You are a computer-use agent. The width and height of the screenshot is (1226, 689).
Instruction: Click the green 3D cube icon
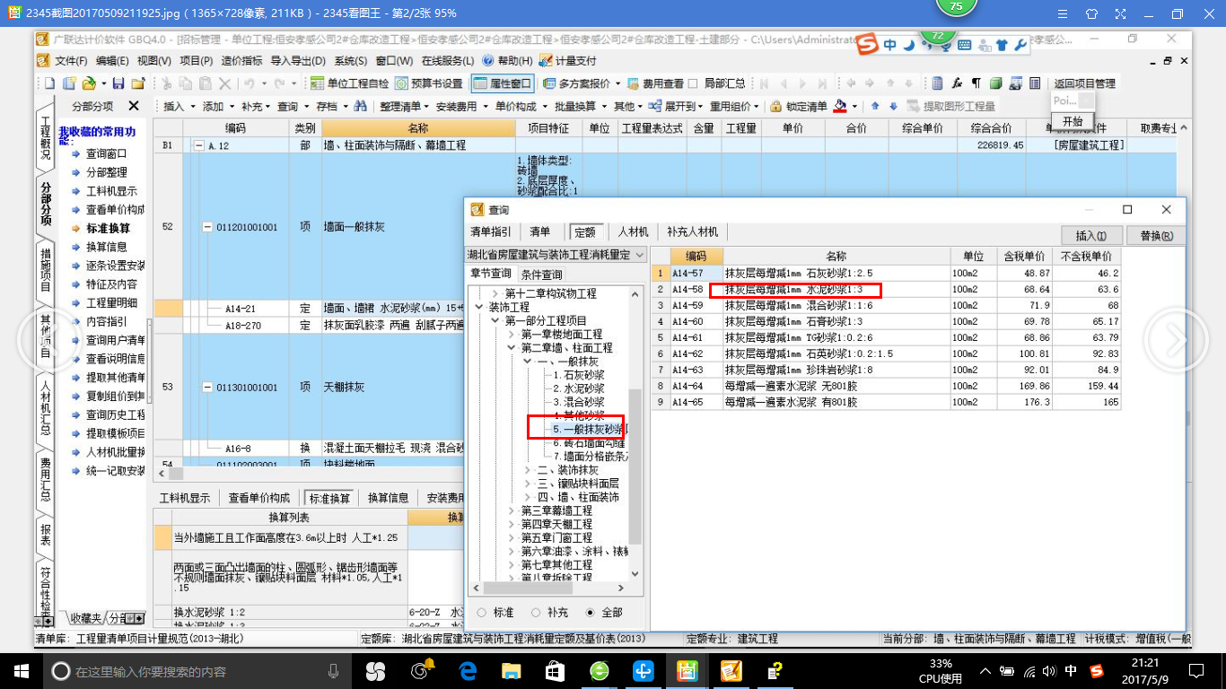coord(995,83)
